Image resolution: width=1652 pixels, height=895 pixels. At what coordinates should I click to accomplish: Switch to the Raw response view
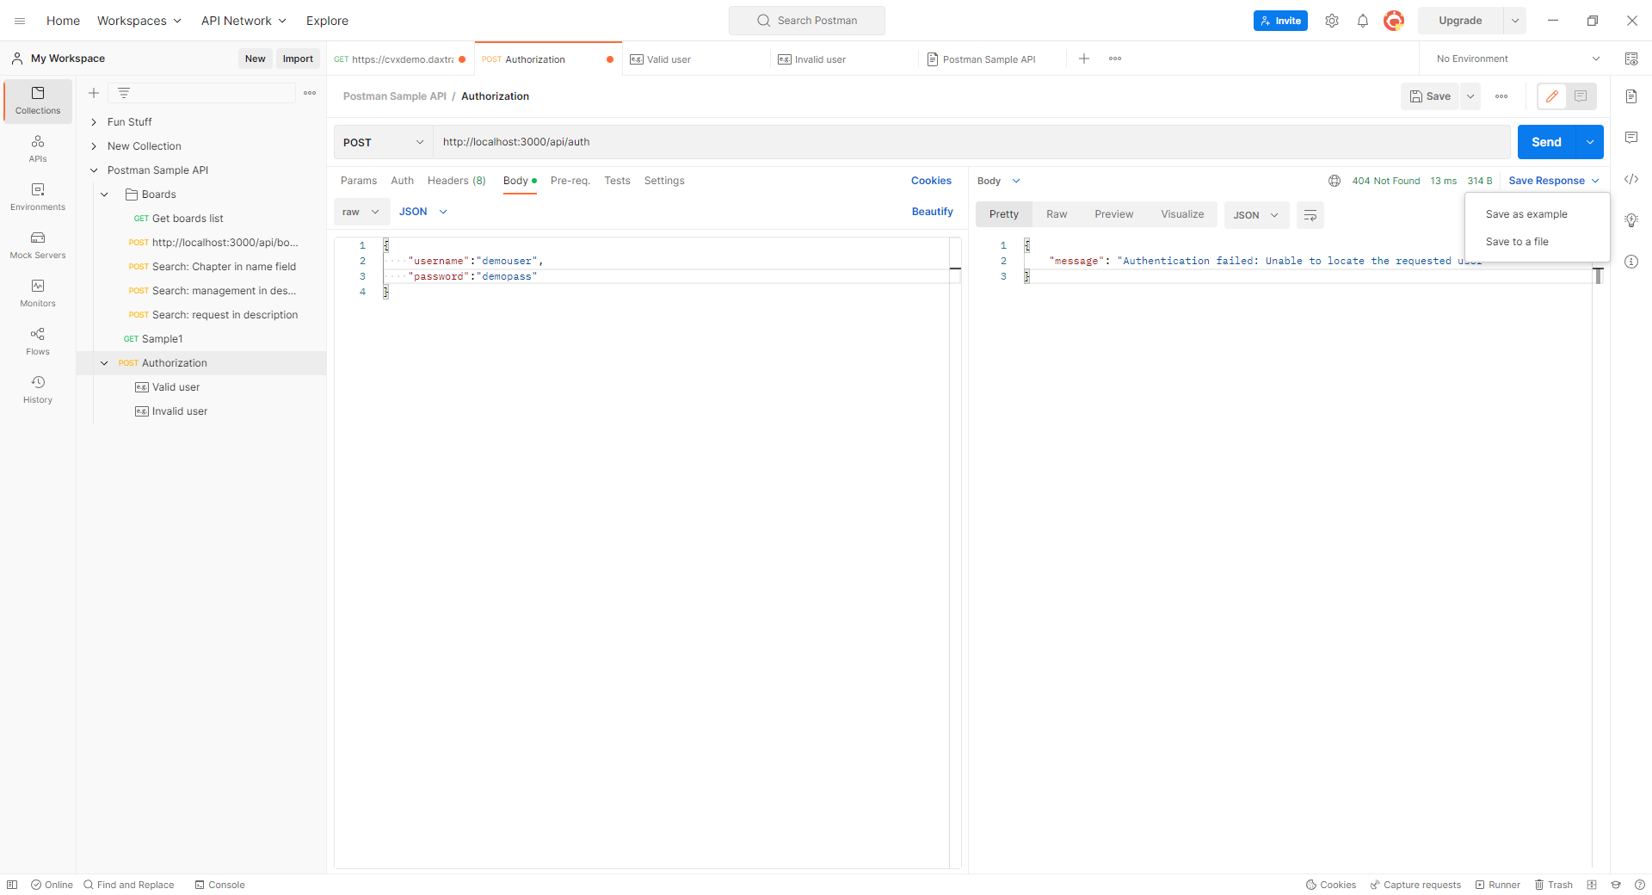[1057, 214]
